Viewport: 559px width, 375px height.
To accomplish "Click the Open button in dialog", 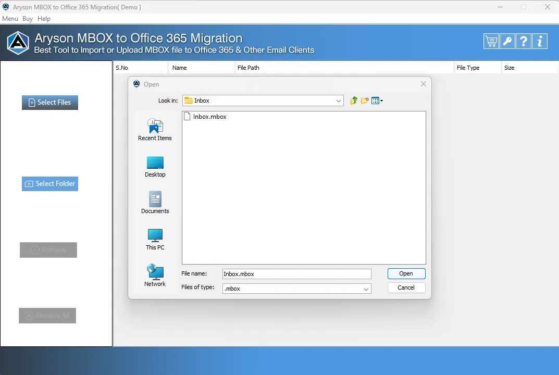I will pos(406,273).
